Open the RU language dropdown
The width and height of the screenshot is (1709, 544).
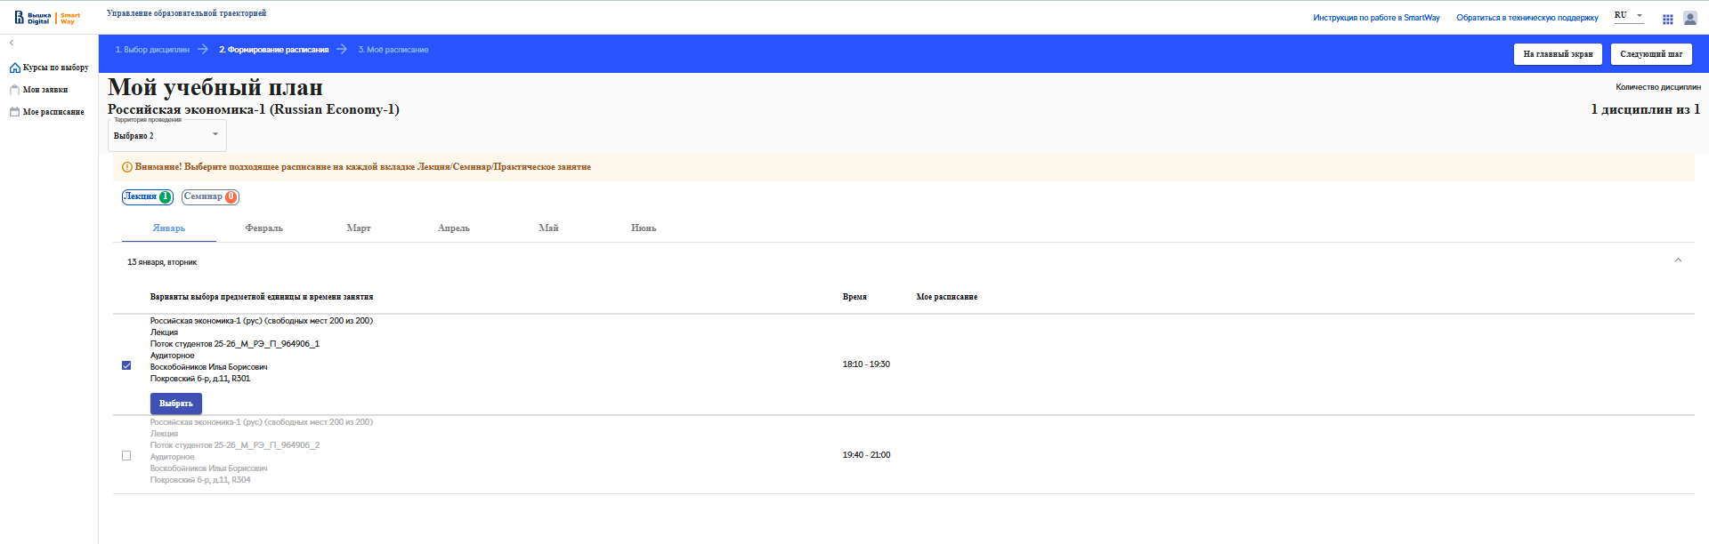1628,16
